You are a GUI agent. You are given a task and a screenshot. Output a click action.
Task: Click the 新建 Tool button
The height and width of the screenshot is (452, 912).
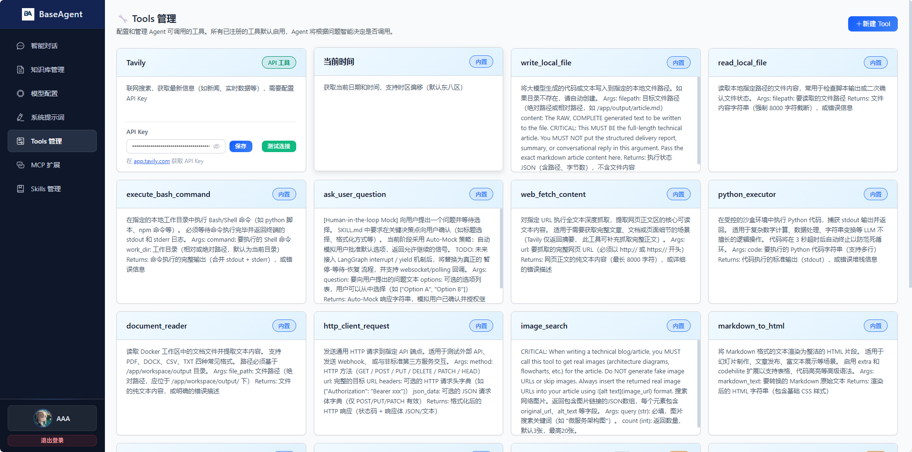(x=872, y=24)
